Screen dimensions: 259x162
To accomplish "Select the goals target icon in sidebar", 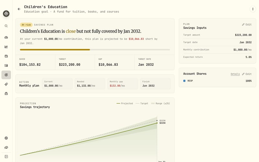I will (6, 75).
